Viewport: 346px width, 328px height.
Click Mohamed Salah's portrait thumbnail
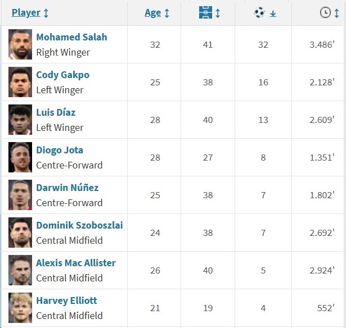click(20, 44)
